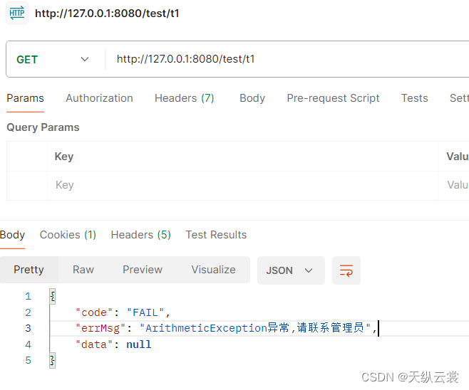Image resolution: width=469 pixels, height=390 pixels.
Task: Switch to Visualize response view
Action: pyautogui.click(x=213, y=270)
